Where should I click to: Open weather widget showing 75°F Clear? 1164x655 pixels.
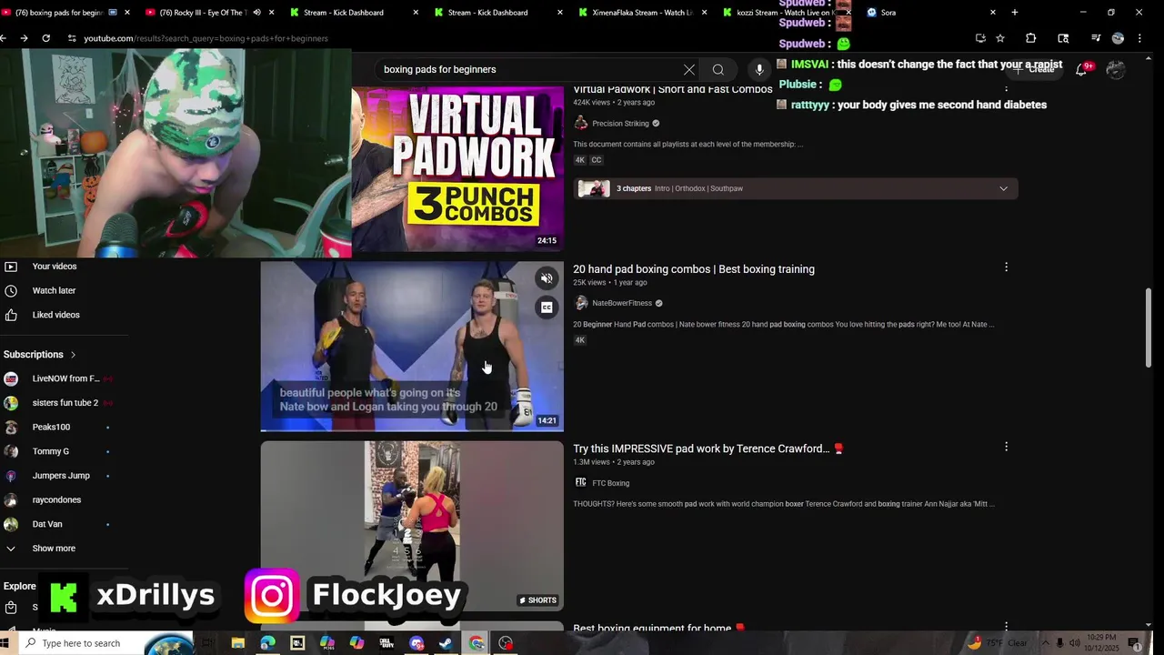[x=998, y=643]
